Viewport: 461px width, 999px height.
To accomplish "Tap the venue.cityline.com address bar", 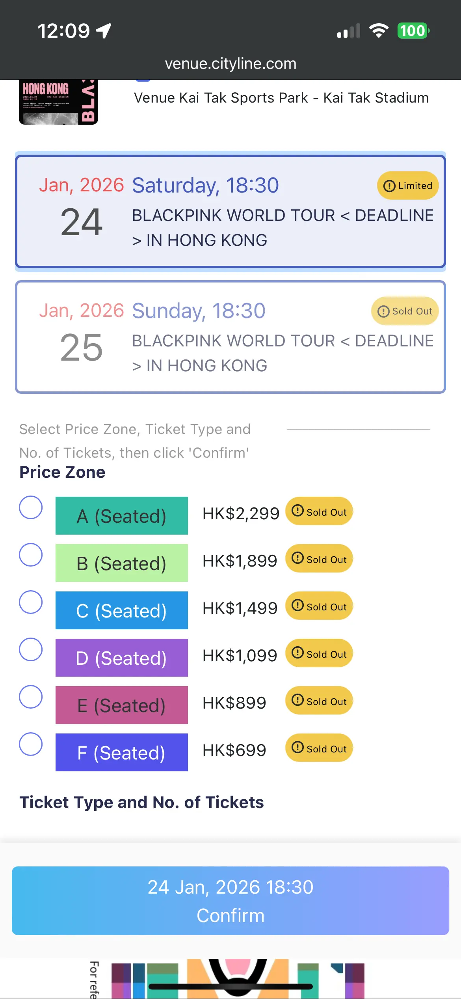I will point(230,64).
